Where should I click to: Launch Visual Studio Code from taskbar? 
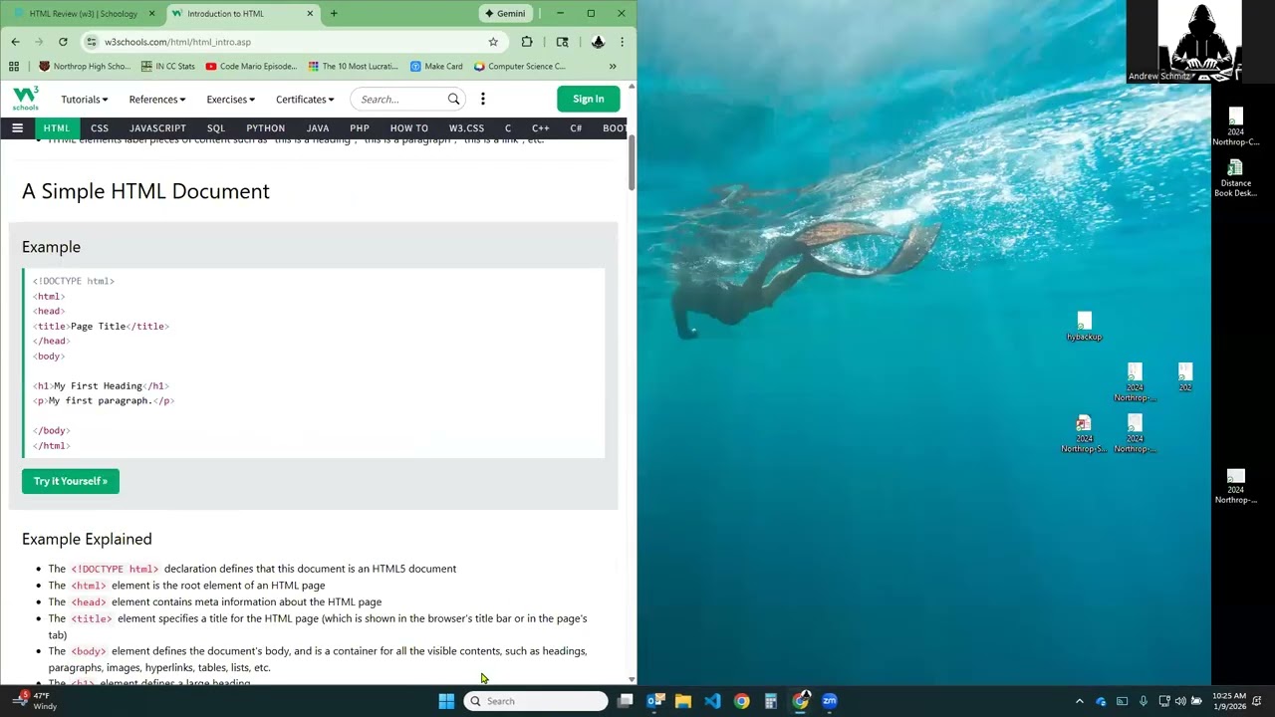(712, 701)
